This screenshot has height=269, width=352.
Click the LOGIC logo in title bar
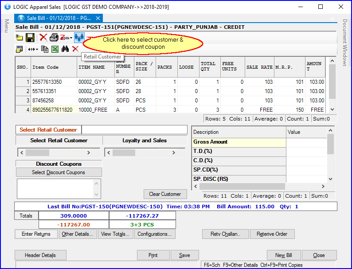point(8,7)
